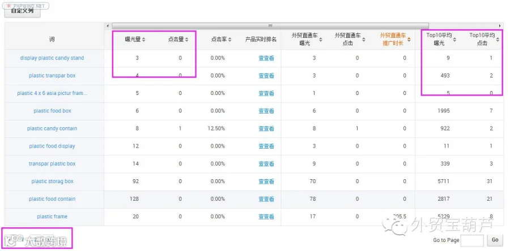The width and height of the screenshot is (510, 251).
Task: Click the right arrow of the horizontal scrollbar
Action: click(x=500, y=26)
